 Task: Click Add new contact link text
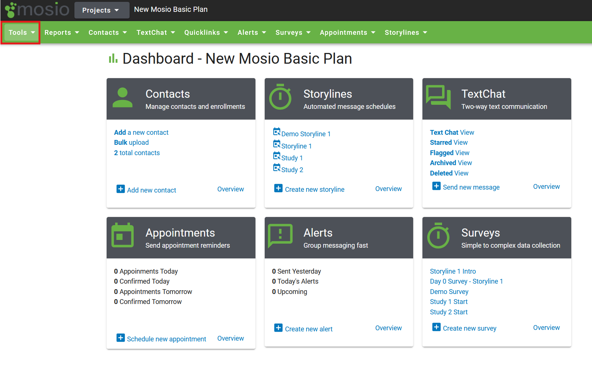pyautogui.click(x=151, y=190)
